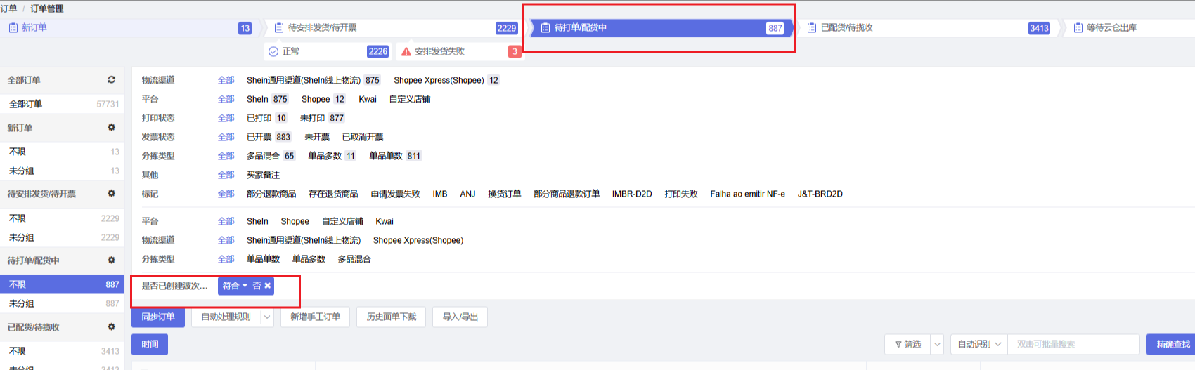Open the gear settings for 新订单 group

coord(111,128)
